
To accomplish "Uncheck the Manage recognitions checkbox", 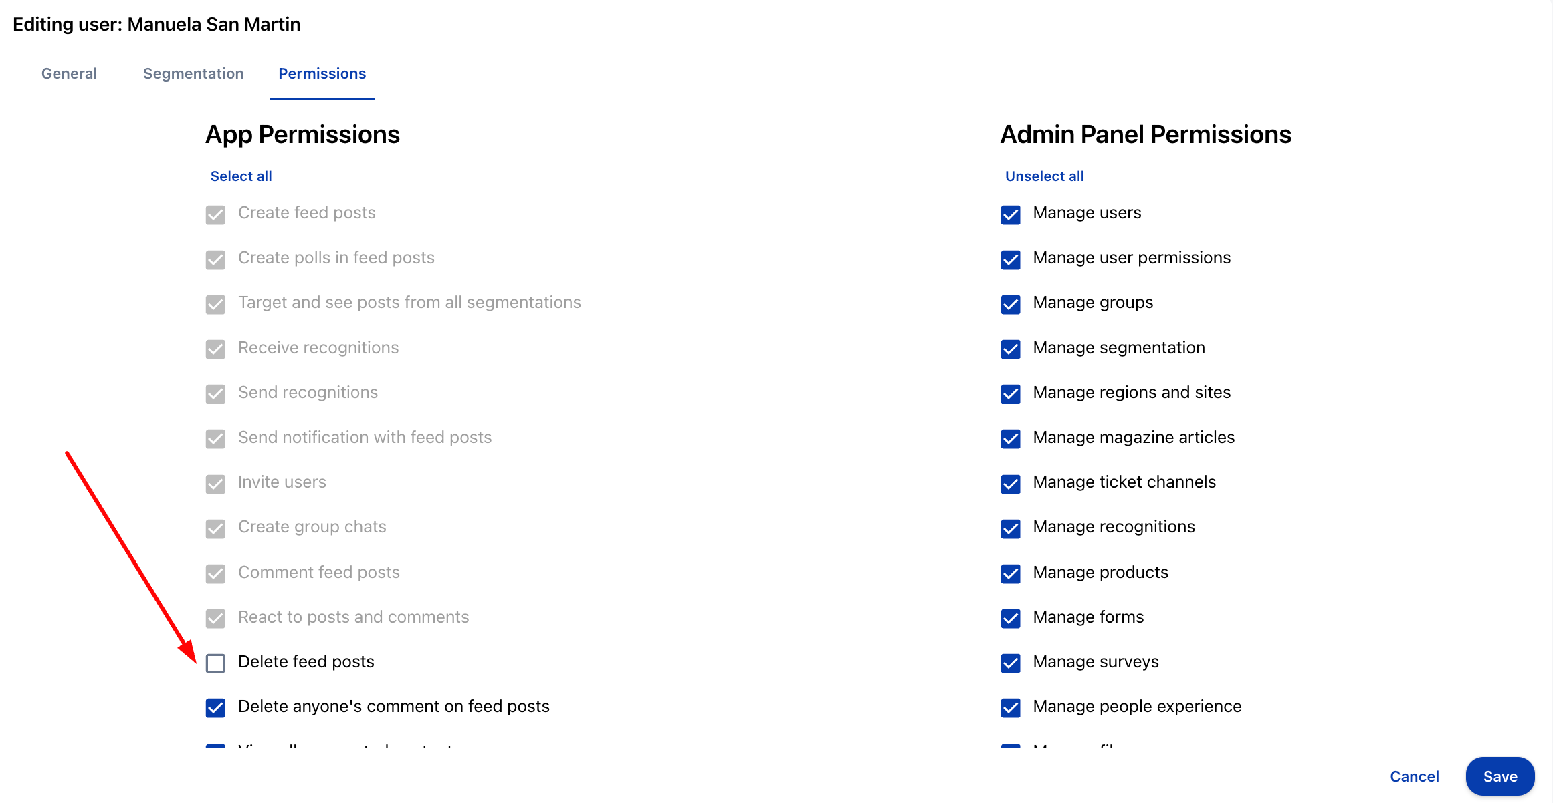I will tap(1010, 528).
